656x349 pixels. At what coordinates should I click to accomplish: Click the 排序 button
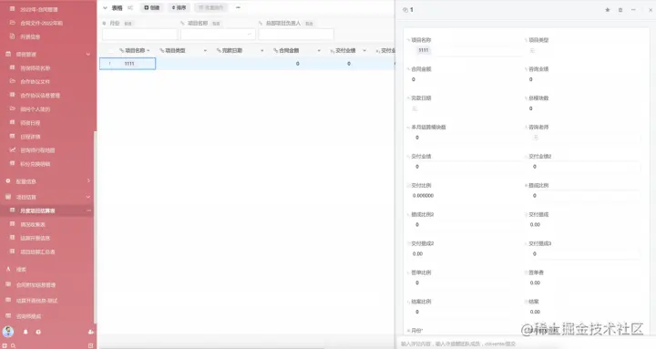[179, 7]
